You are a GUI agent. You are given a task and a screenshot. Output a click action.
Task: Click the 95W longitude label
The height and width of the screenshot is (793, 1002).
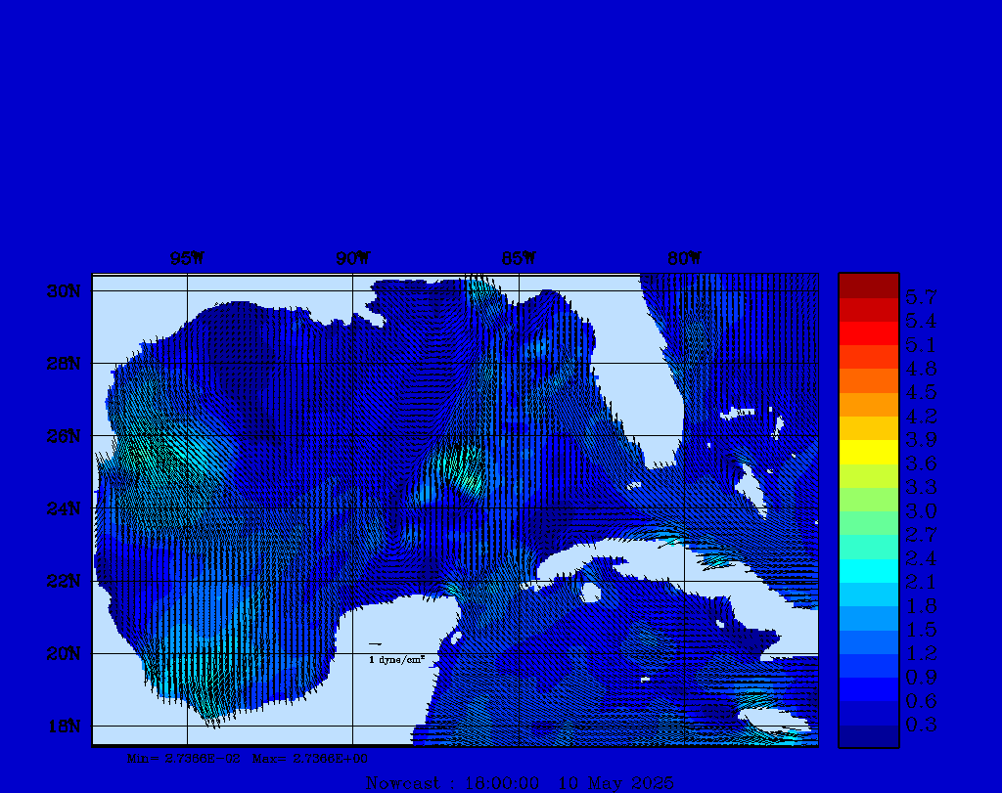(186, 259)
